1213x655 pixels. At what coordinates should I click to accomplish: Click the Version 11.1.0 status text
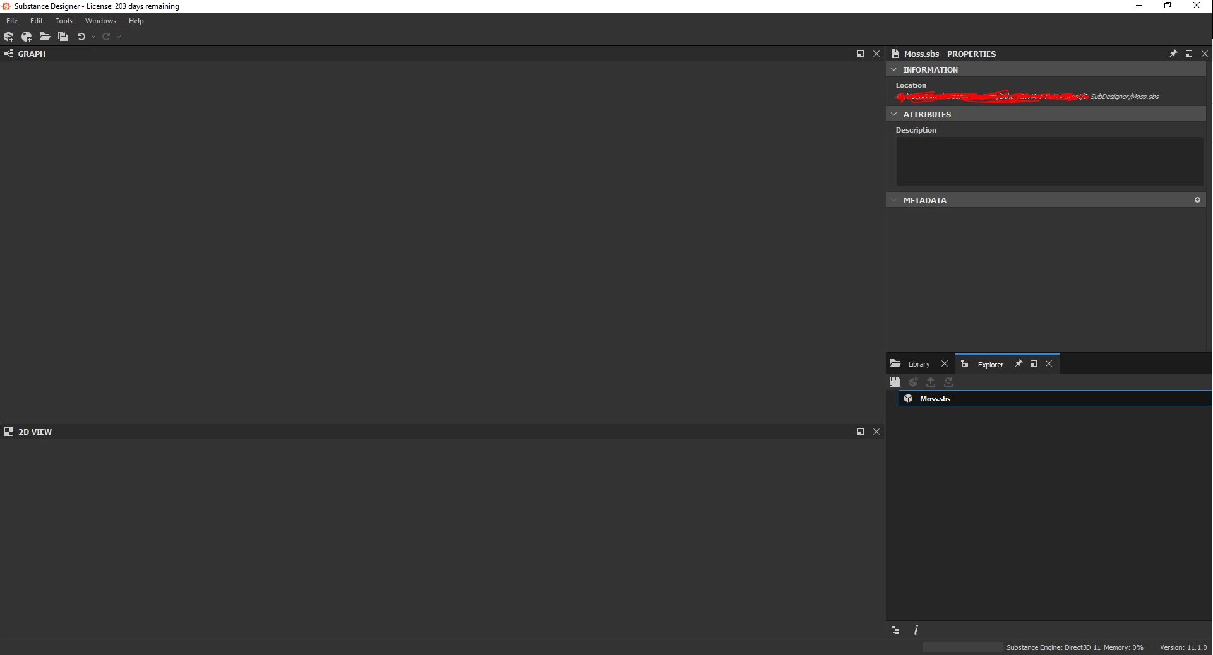pyautogui.click(x=1183, y=647)
